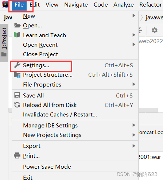Click the Save All floppy disk icon
163x180 pixels.
pyautogui.click(x=17, y=95)
